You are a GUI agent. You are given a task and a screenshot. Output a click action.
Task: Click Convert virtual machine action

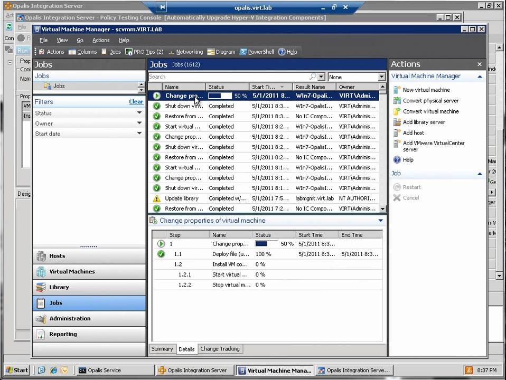point(426,111)
